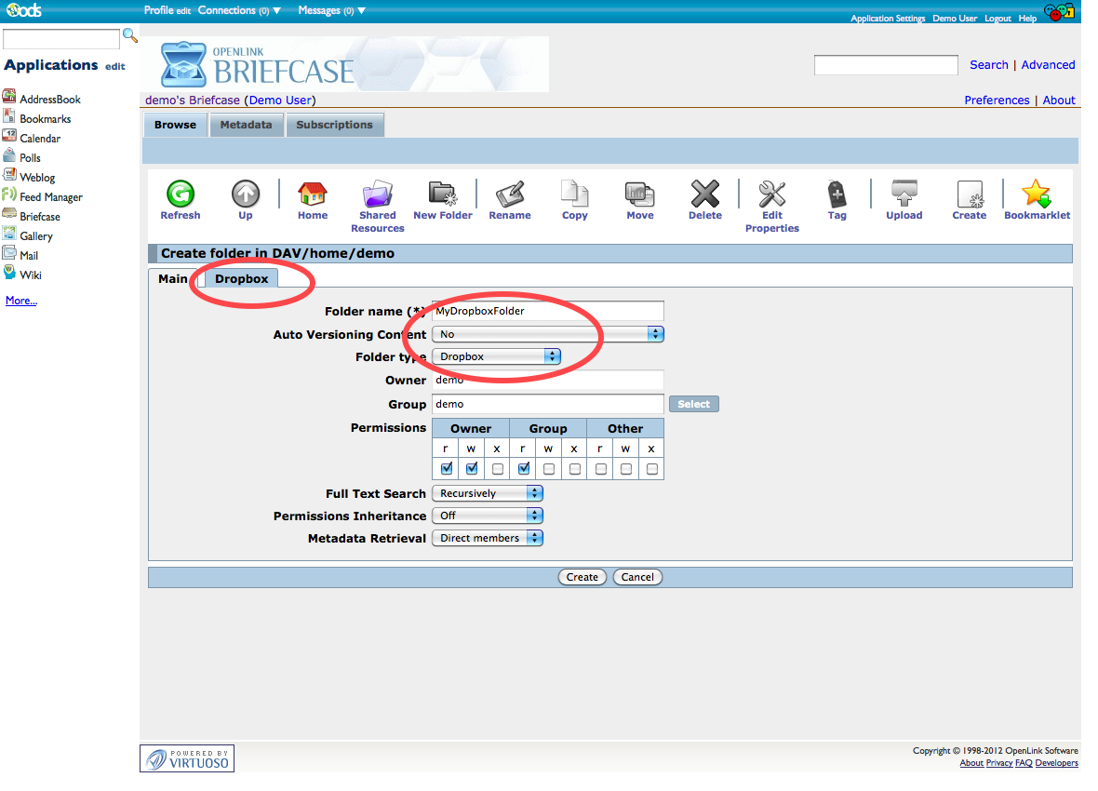Screen dimensions: 1098x791
Task: Open Full Text Search dropdown
Action: coord(488,493)
